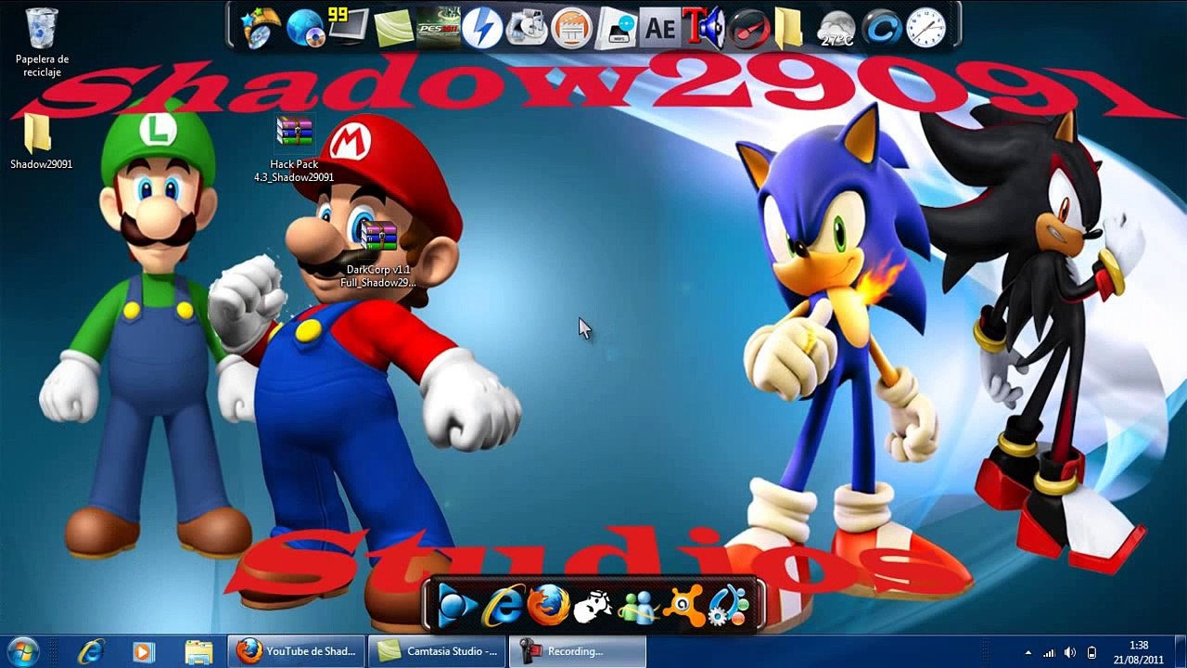
Task: Open avast! antivirus from the bottom dock
Action: click(683, 608)
